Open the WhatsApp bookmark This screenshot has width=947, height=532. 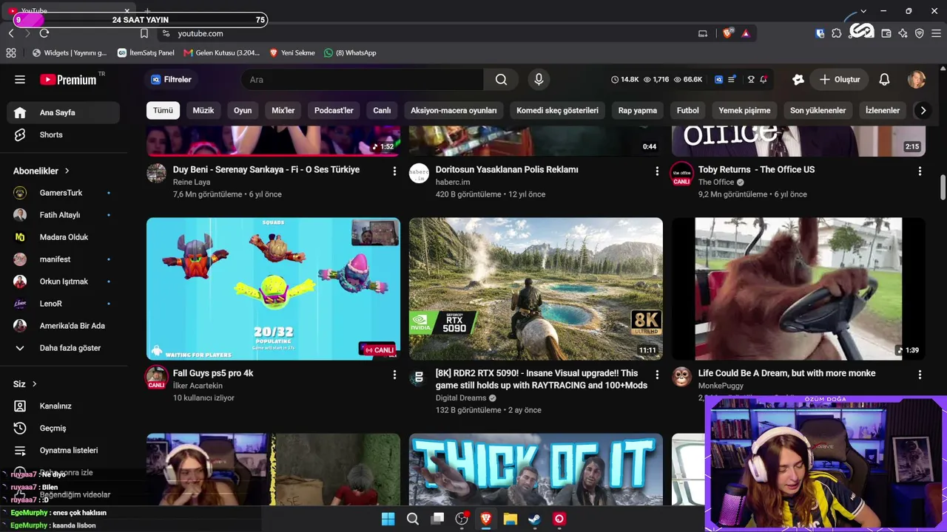coord(350,52)
